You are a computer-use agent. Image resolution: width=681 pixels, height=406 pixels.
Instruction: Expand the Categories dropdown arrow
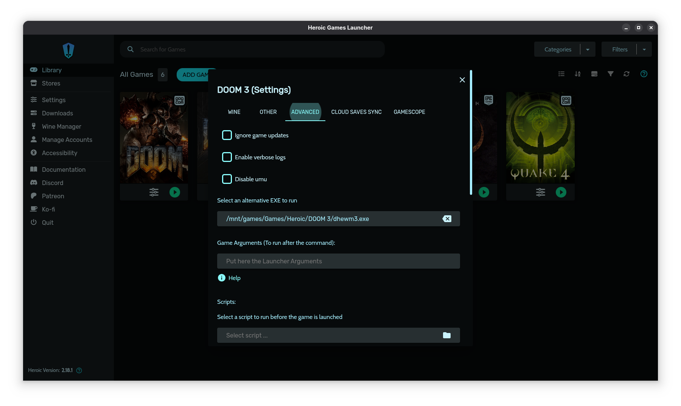tap(588, 49)
